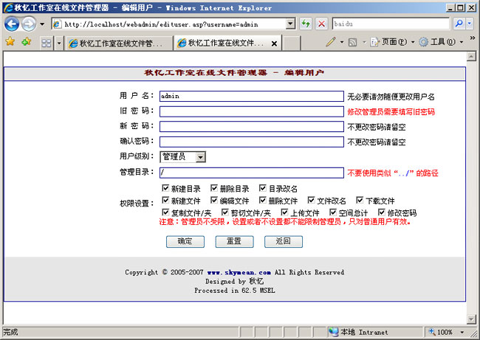This screenshot has width=480, height=340.
Task: Open the recent pages dropdown beside Forward
Action: (x=42, y=24)
